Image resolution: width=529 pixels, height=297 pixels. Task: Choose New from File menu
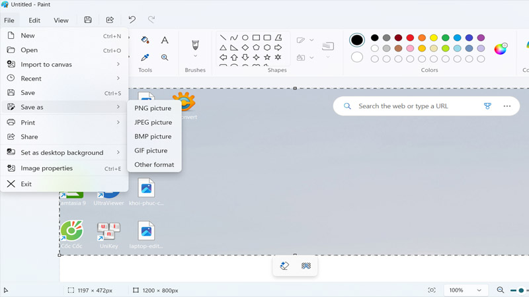(x=64, y=36)
